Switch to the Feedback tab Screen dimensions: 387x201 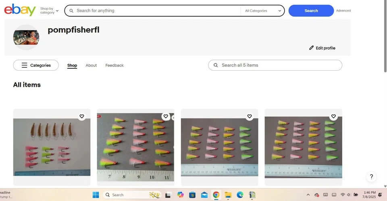(114, 66)
